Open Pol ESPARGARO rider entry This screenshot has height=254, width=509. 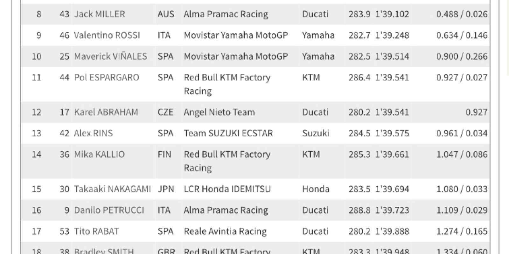tap(106, 77)
